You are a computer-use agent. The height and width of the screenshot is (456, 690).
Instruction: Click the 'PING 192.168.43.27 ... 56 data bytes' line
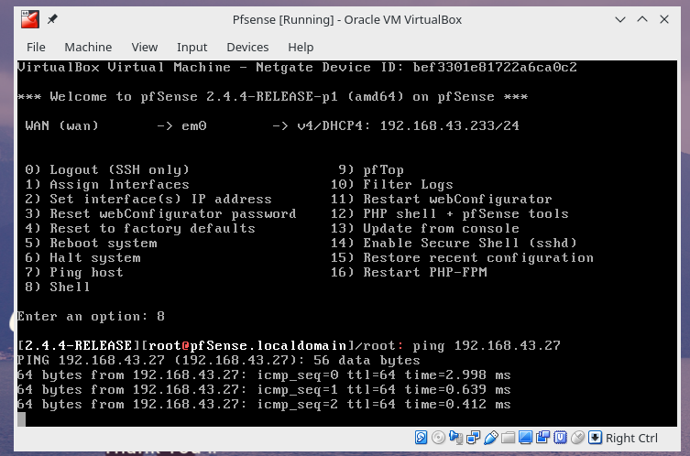pyautogui.click(x=218, y=360)
